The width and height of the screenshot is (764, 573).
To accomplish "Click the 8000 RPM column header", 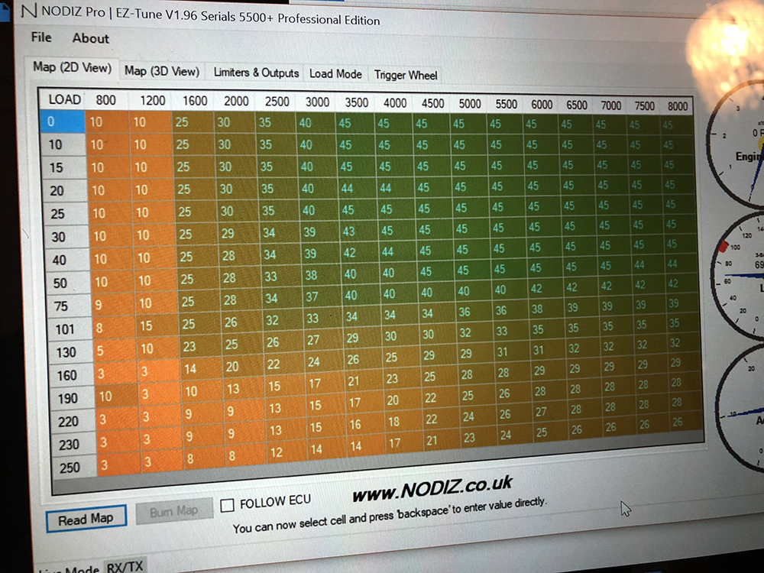I will pos(677,106).
